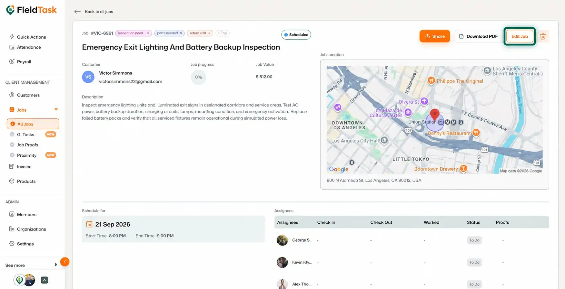This screenshot has height=289, width=565.
Task: Click Philippe The Original map marker
Action: tap(431, 80)
